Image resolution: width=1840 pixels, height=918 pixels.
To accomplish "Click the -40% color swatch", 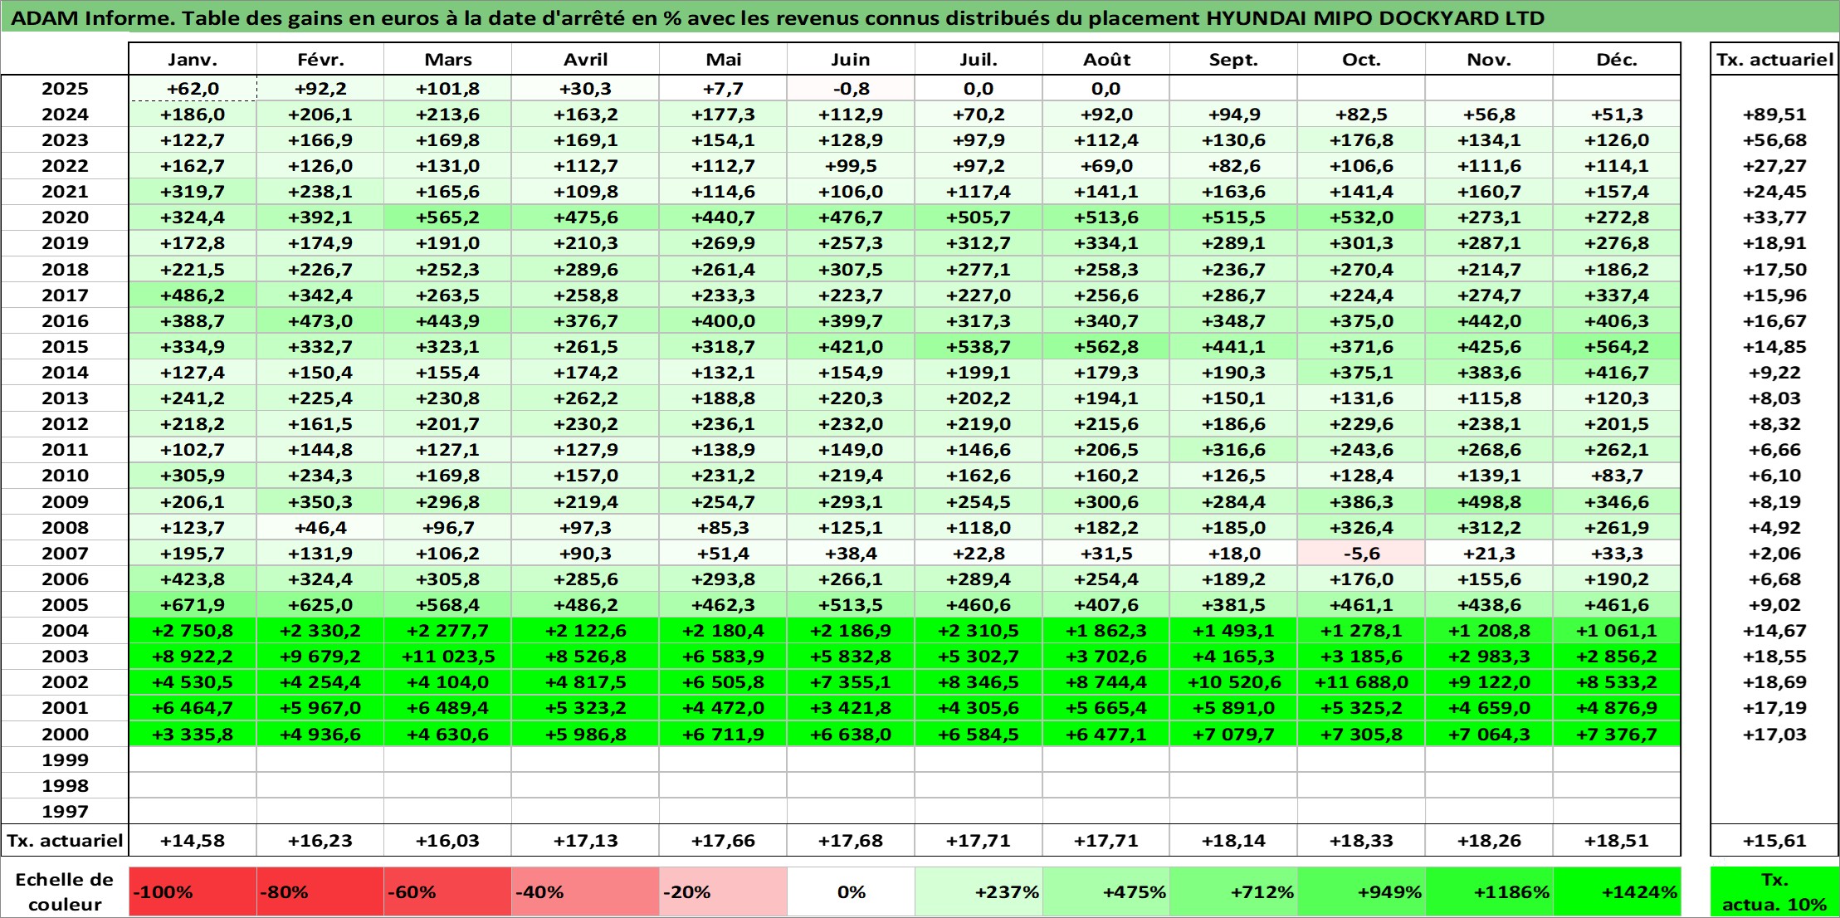I will 586,891.
